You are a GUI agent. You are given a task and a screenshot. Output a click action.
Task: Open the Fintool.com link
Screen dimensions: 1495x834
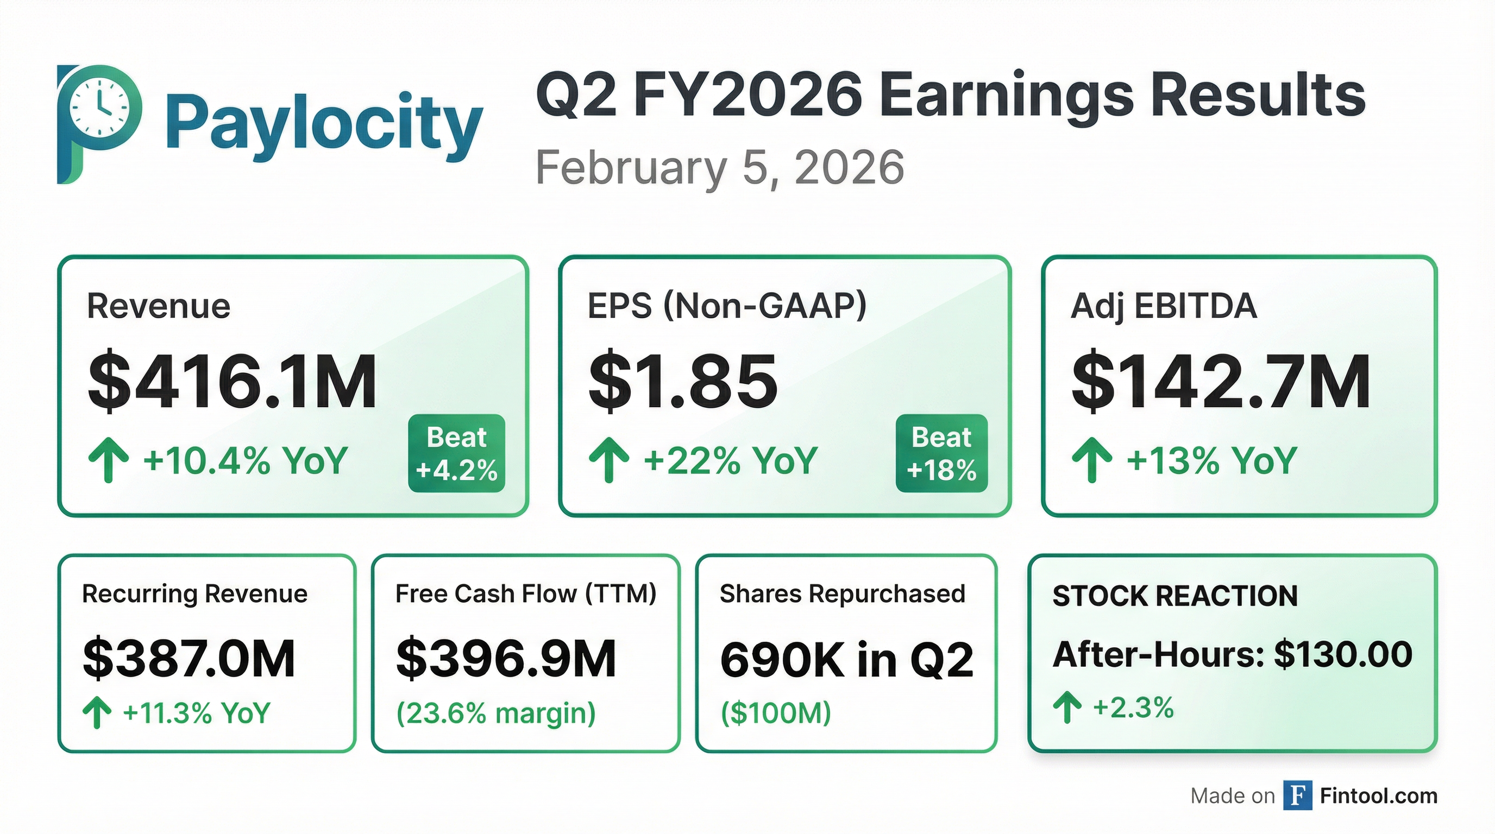pyautogui.click(x=1378, y=796)
